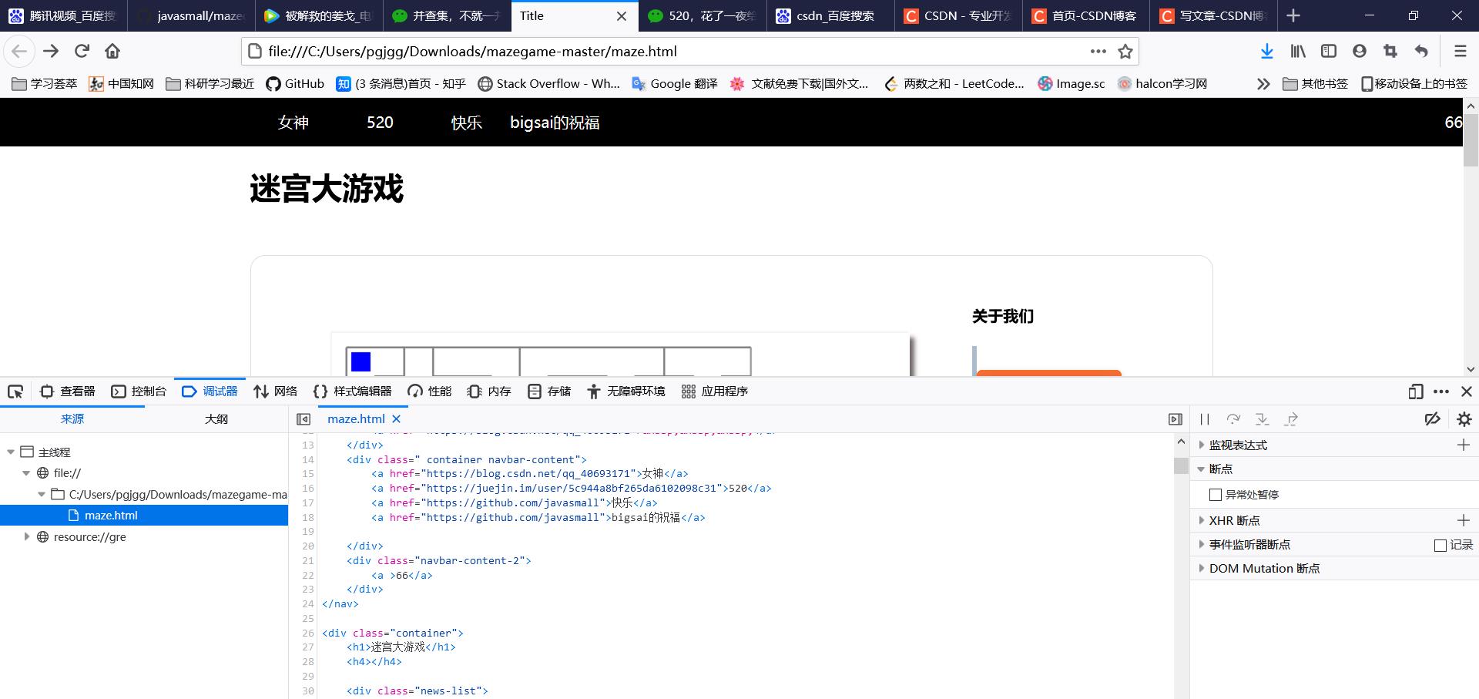Reload the current page
Screen dimensions: 1479x699
pos(82,51)
